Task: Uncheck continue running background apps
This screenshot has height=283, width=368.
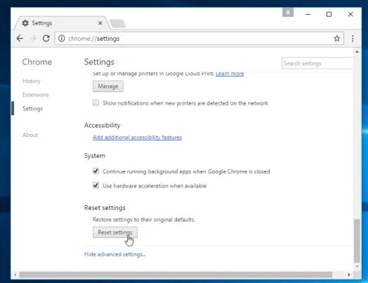Action: point(96,171)
